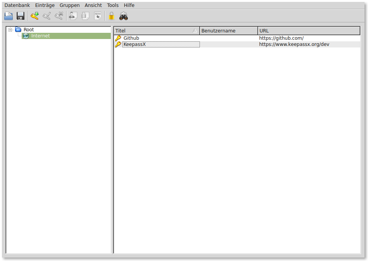
Task: Click the Copy username toolbar icon
Action: [73, 16]
